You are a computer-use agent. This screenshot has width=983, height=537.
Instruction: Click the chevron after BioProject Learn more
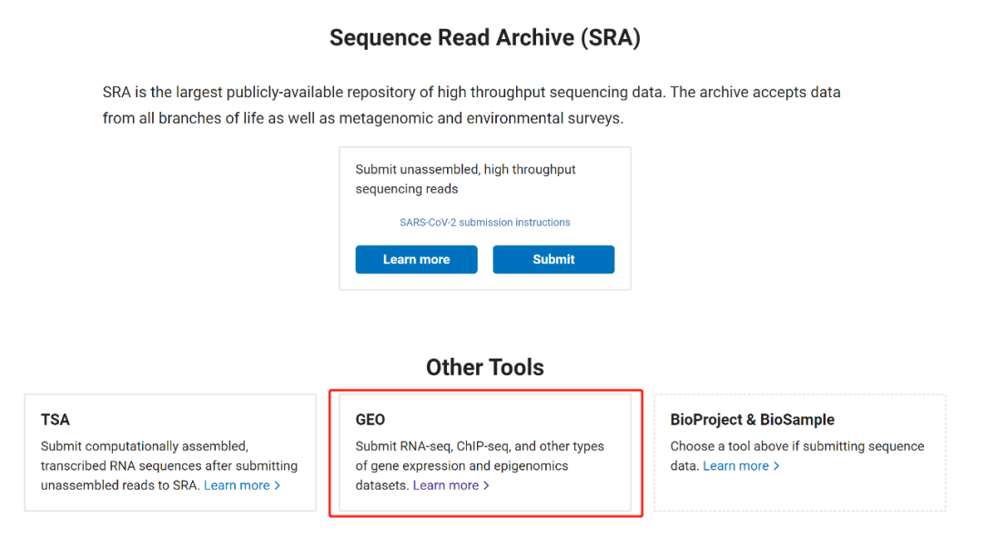coord(776,466)
